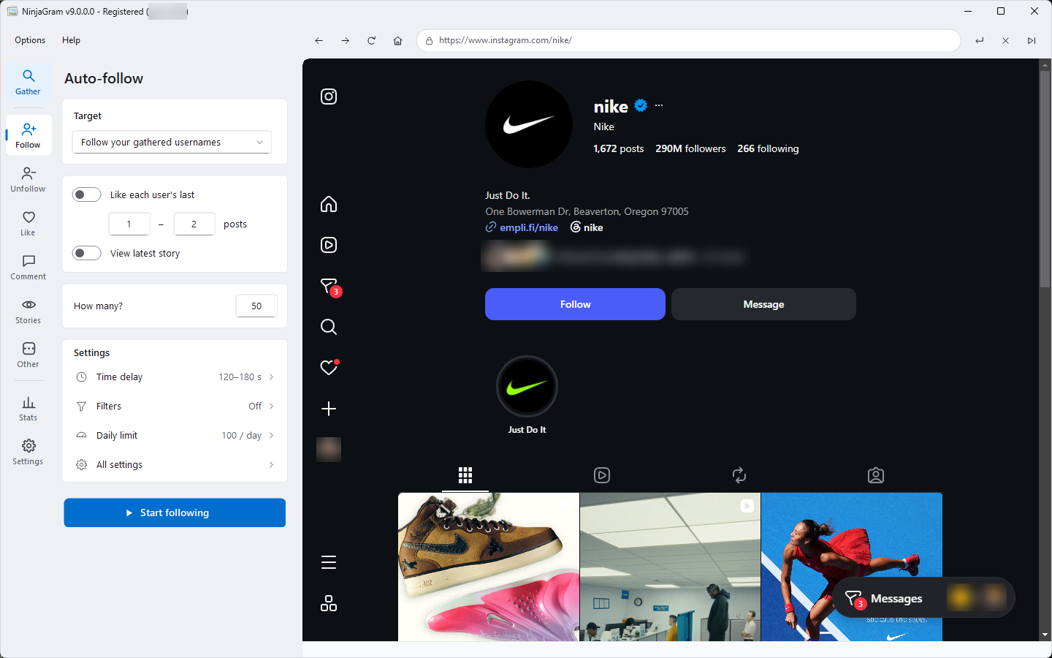This screenshot has height=658, width=1052.
Task: Open the Stats section in the sidebar
Action: pos(28,409)
